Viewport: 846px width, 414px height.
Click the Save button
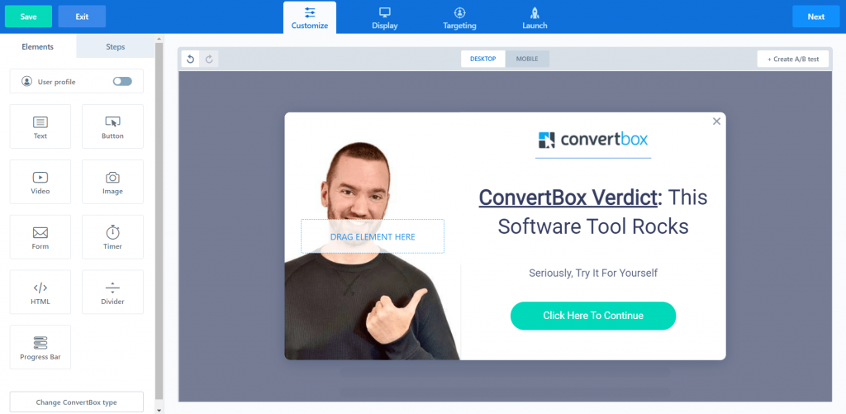[x=29, y=17]
